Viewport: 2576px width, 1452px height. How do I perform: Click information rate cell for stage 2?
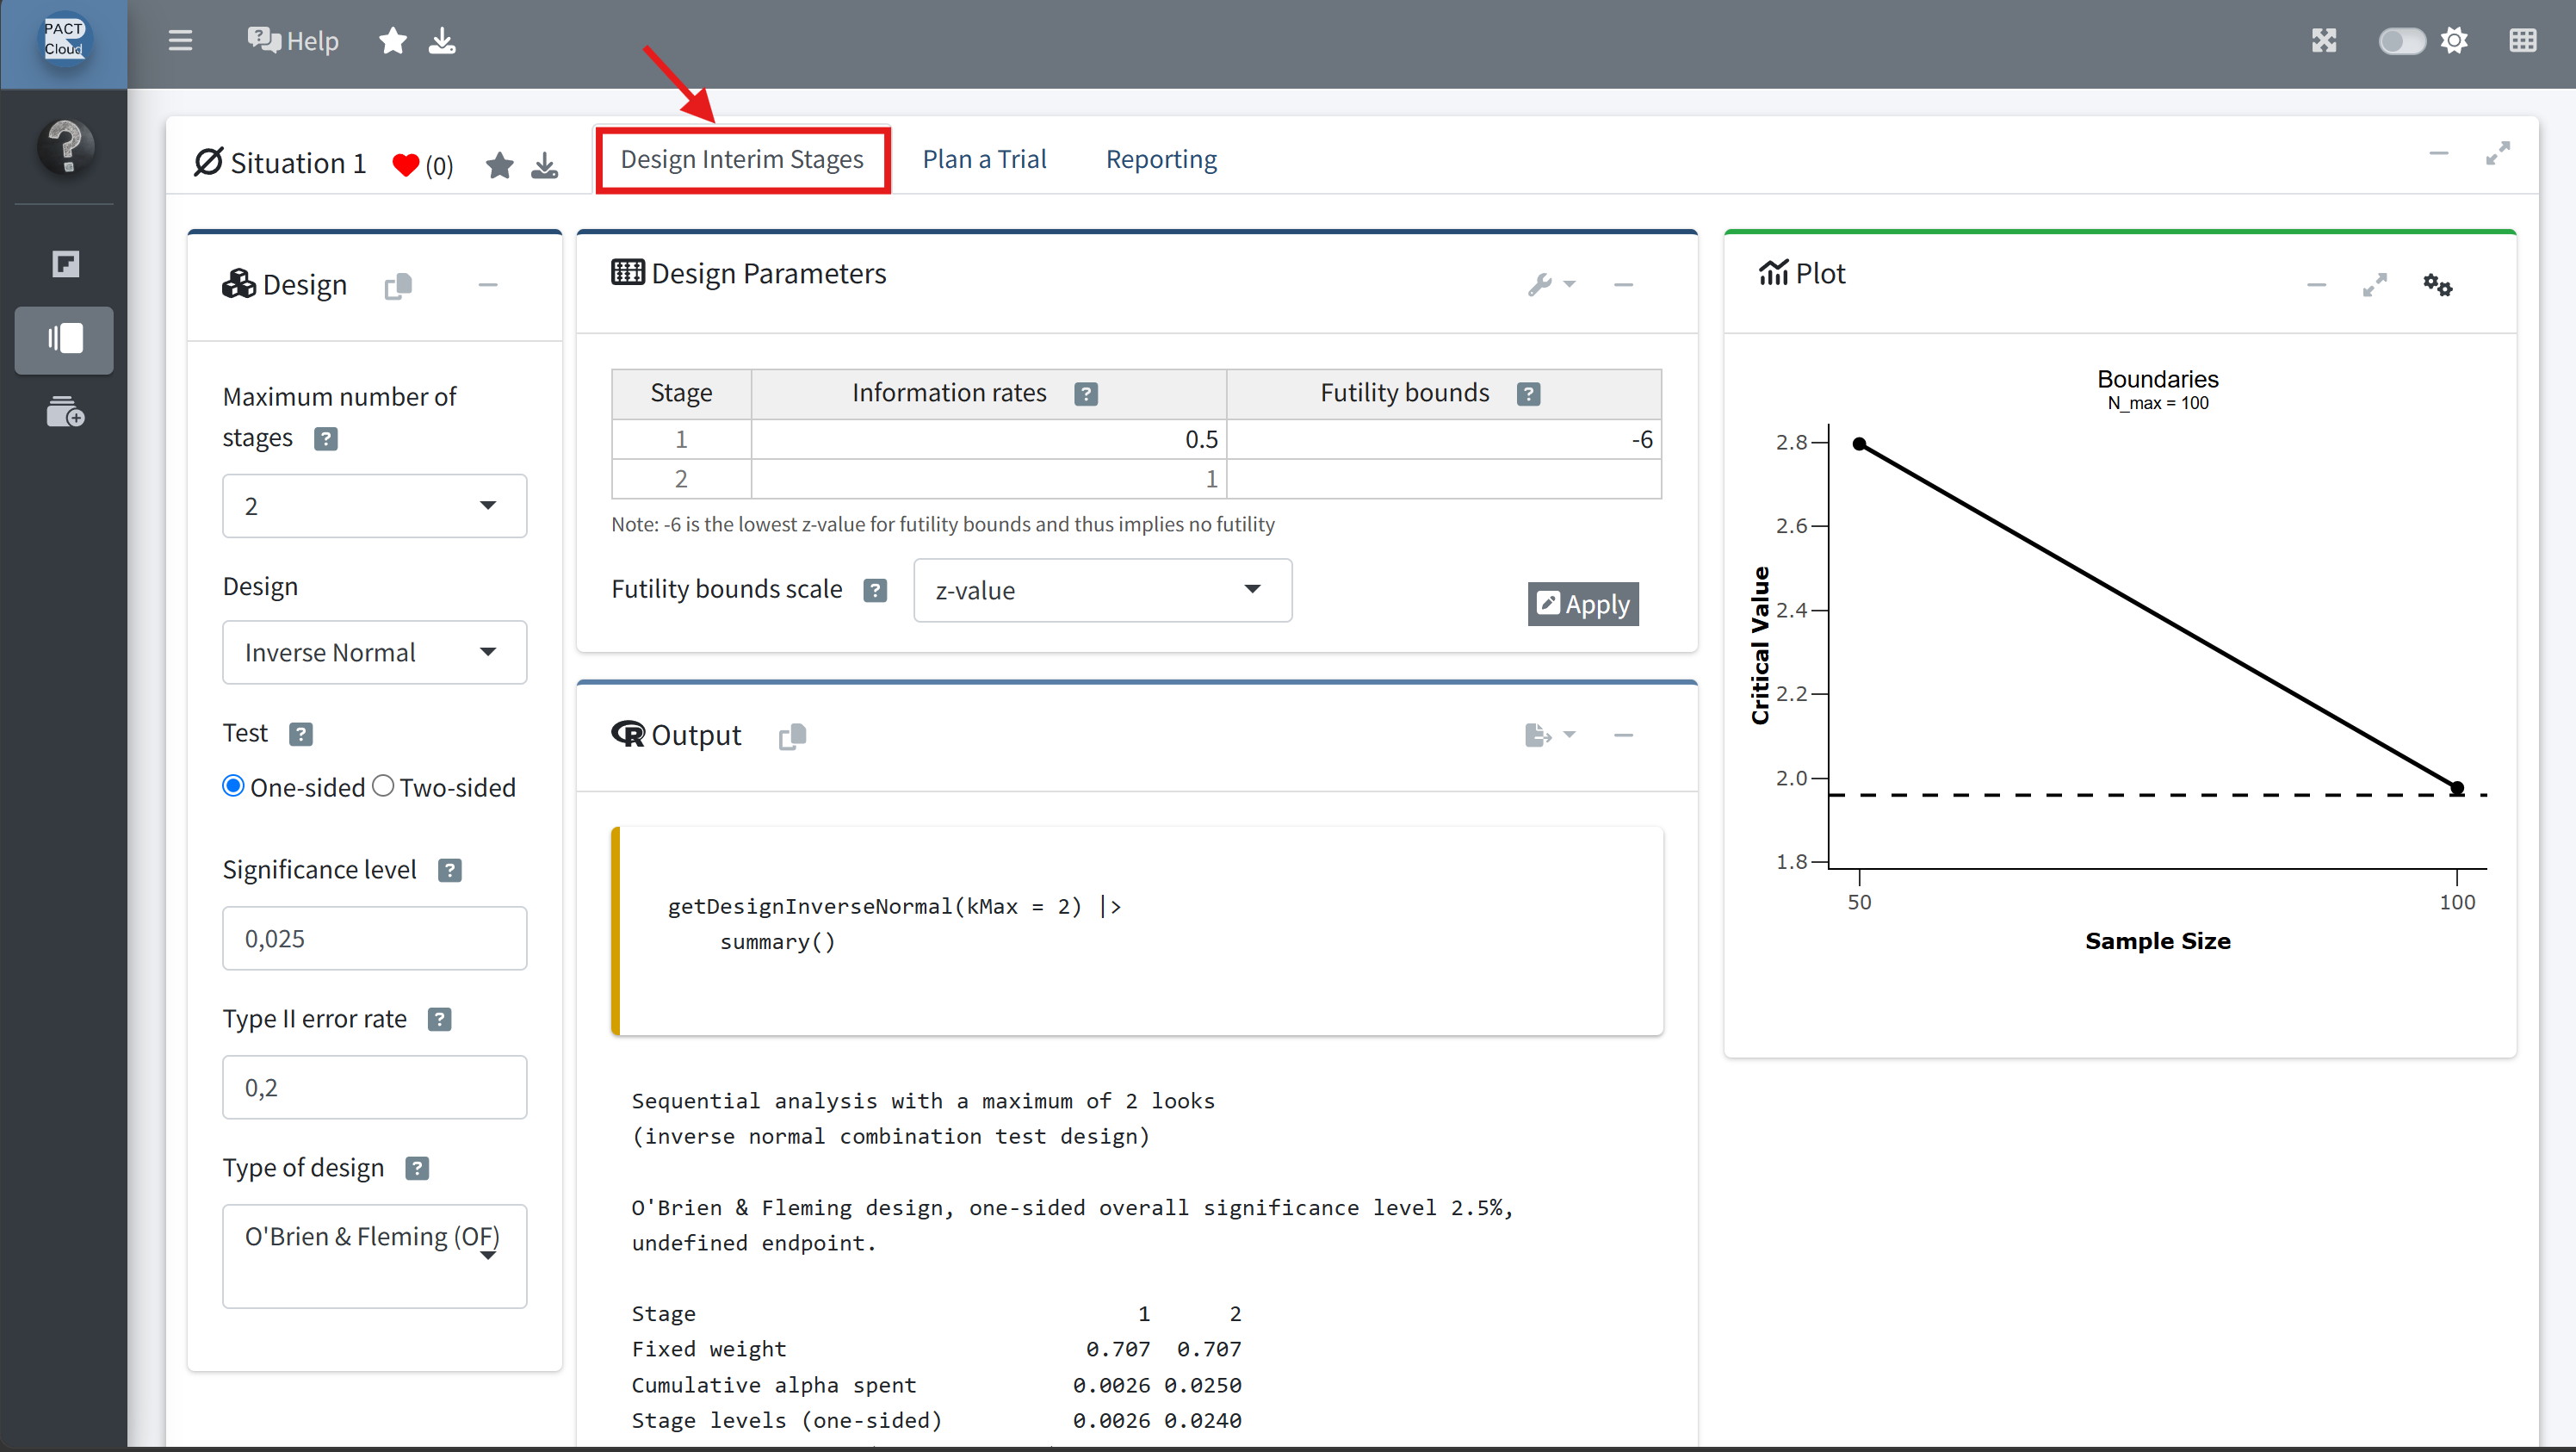(x=988, y=479)
